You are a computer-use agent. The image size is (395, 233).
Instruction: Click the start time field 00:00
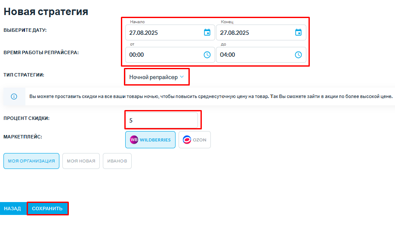point(170,55)
